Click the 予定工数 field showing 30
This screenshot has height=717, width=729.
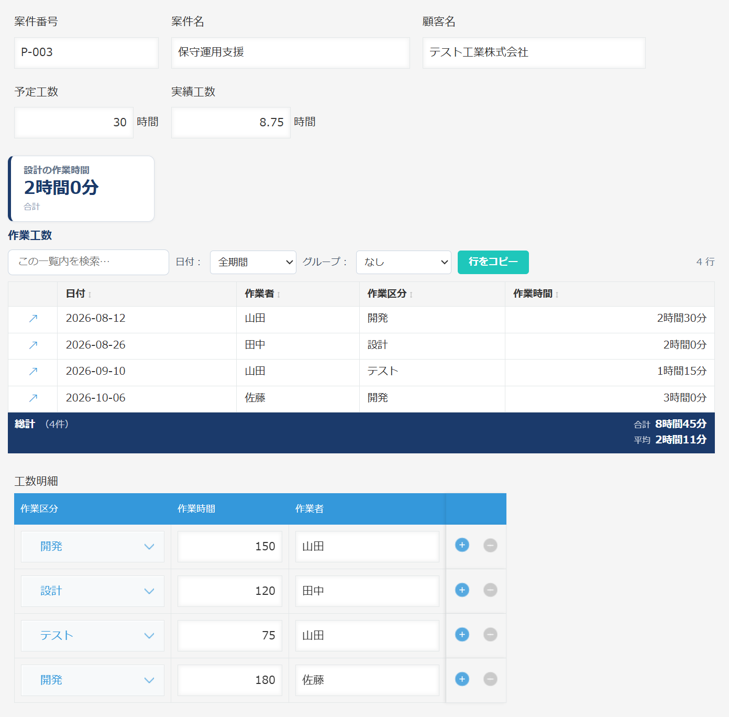point(74,123)
